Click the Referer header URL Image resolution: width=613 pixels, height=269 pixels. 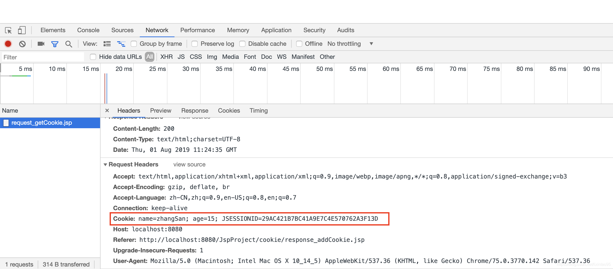252,240
